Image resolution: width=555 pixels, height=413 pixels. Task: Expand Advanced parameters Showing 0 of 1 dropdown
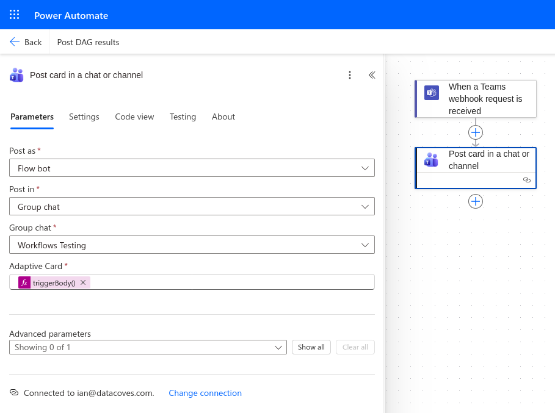pyautogui.click(x=148, y=347)
